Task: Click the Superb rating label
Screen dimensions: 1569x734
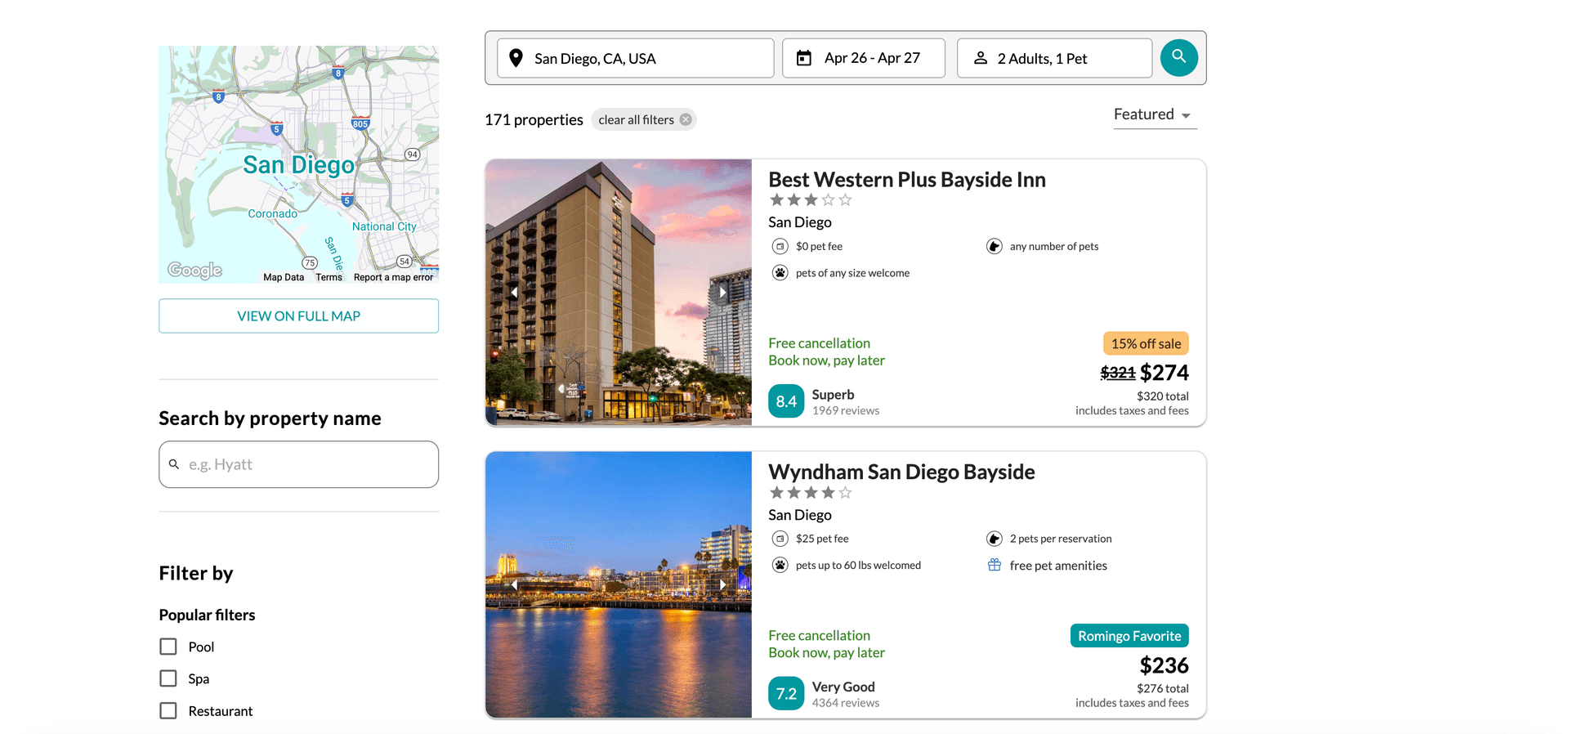Action: (833, 395)
